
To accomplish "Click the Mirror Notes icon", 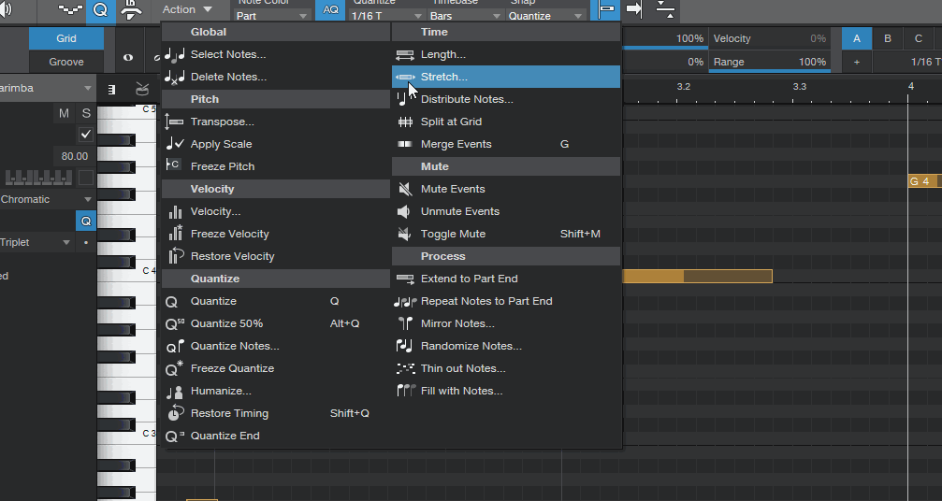I will [405, 323].
